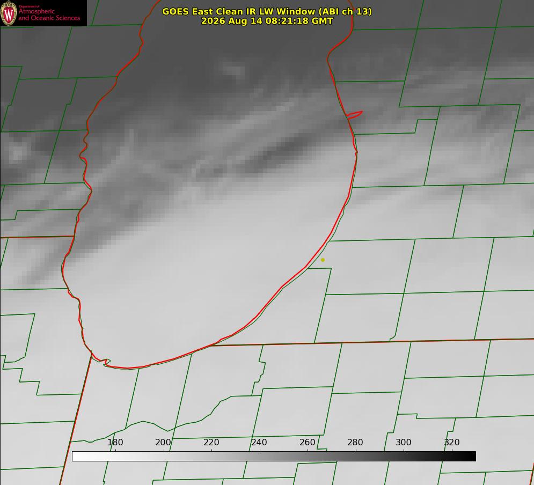The width and height of the screenshot is (534, 485).
Task: Click the UW crest logo icon
Action: point(9,13)
